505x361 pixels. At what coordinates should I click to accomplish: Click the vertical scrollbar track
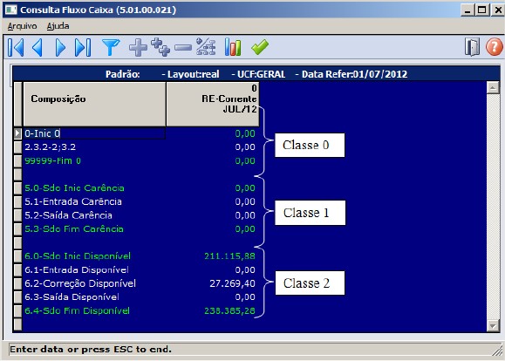493,206
